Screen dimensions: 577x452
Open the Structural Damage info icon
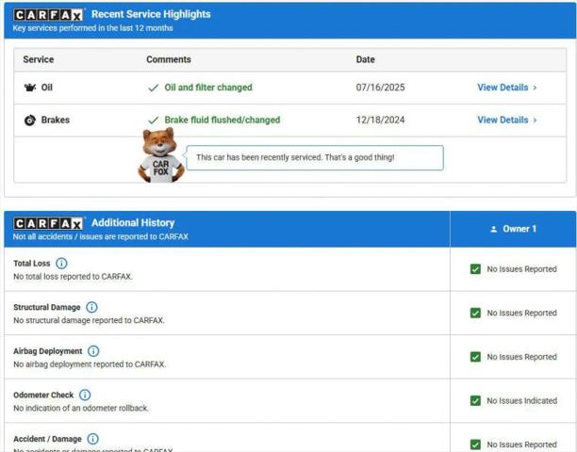click(91, 307)
